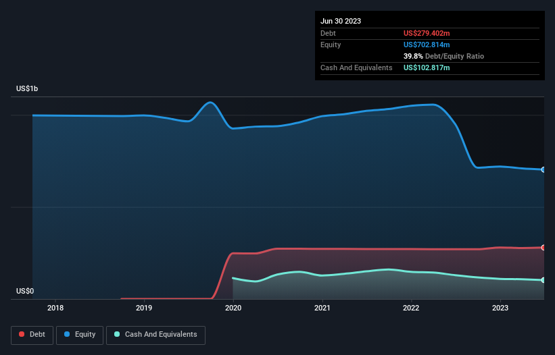Click the US$1b y-axis label

27,88
